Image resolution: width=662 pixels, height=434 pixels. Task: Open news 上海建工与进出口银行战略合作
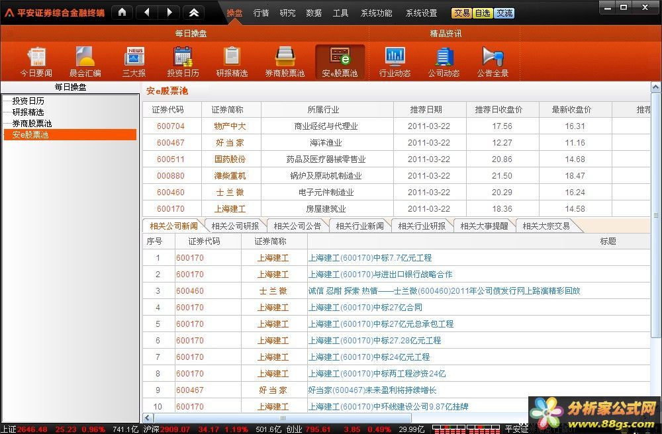pos(380,274)
